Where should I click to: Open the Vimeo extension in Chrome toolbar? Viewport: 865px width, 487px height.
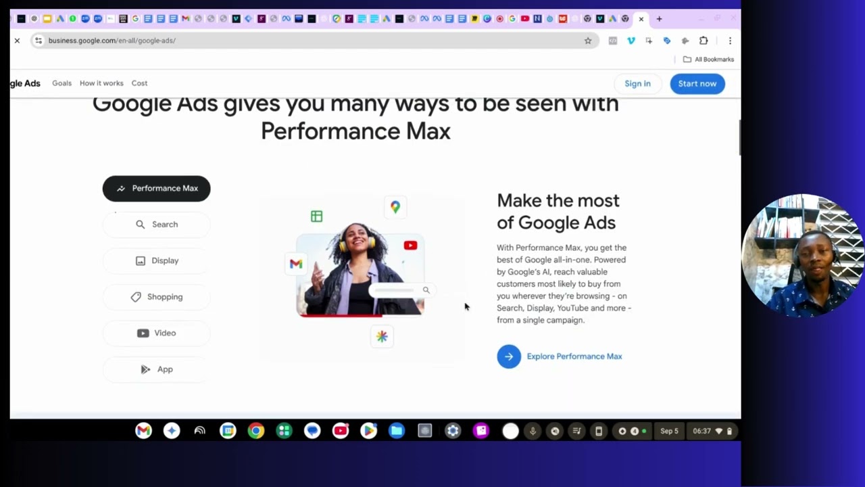pos(631,41)
